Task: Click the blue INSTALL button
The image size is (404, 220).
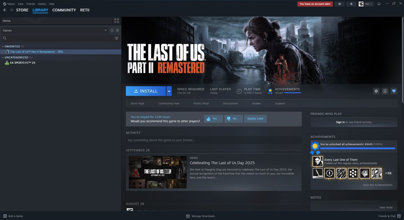Action: pyautogui.click(x=146, y=91)
